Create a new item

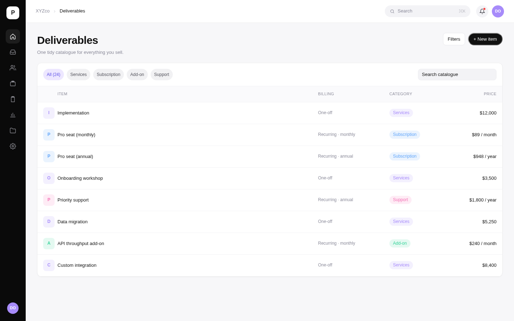coord(485,39)
